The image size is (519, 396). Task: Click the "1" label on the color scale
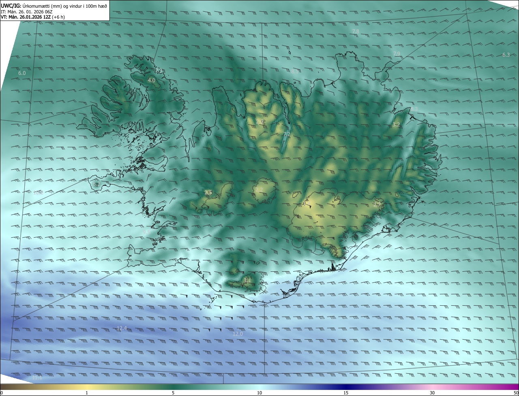coord(87,393)
